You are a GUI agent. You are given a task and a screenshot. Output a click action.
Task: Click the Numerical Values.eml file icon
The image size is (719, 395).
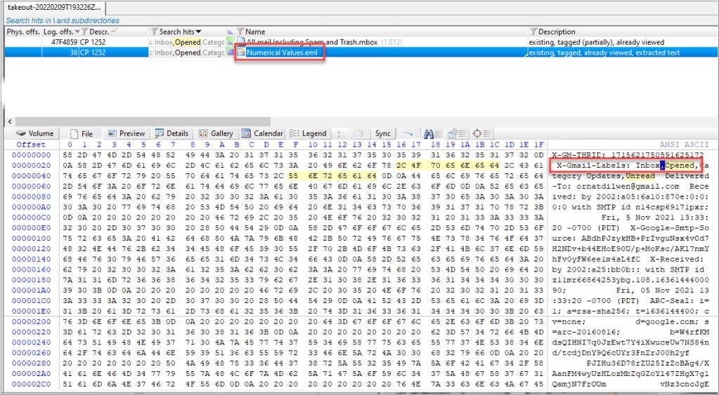(x=241, y=53)
